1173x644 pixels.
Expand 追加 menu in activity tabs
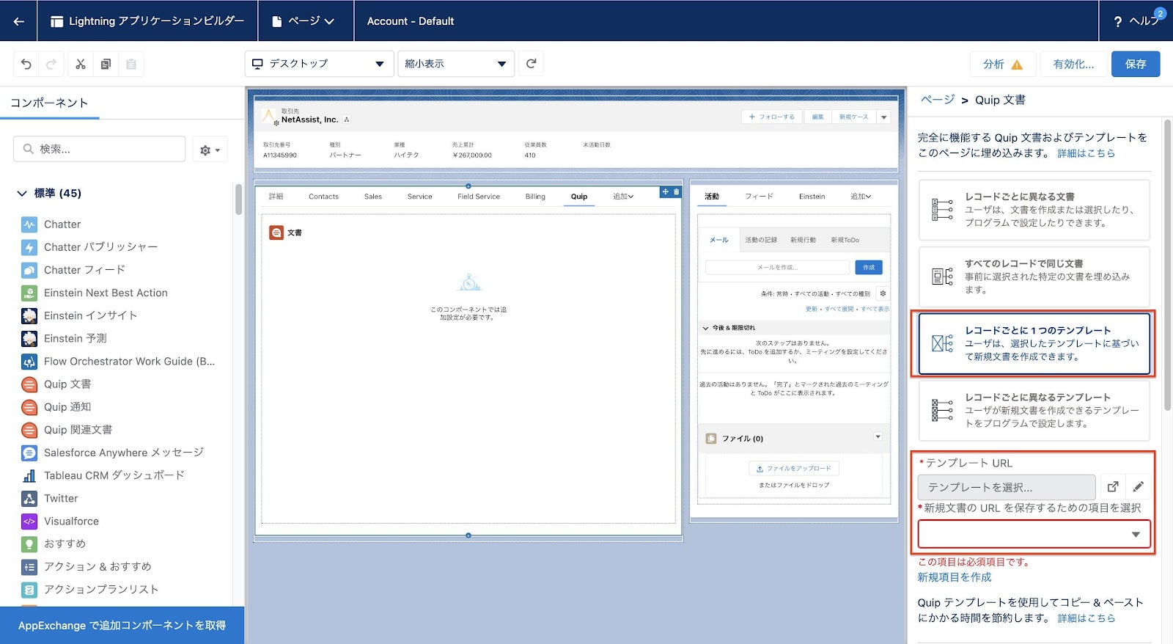[861, 197]
